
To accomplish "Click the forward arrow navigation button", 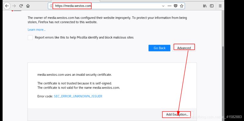I will 14,6.
